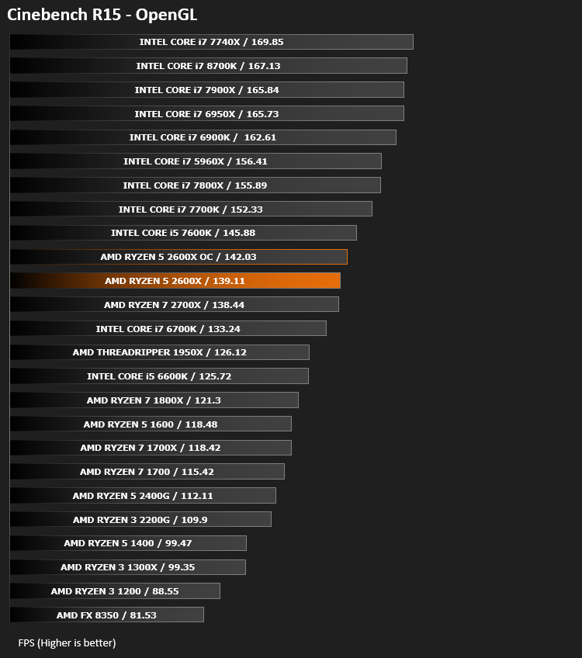Click the Intel Core i7 7700K bar
The image size is (582, 658).
191,209
